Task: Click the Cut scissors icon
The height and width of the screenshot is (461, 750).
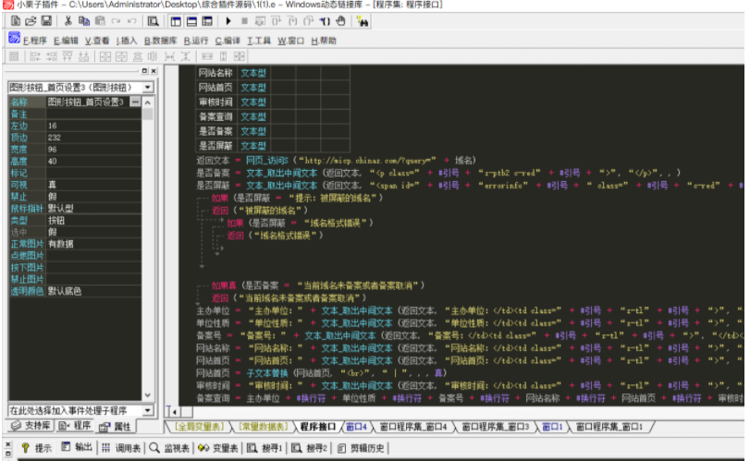Action: point(68,20)
